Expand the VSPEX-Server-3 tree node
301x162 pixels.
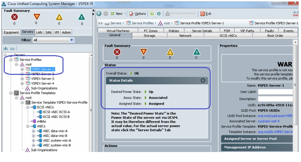[x=22, y=79]
